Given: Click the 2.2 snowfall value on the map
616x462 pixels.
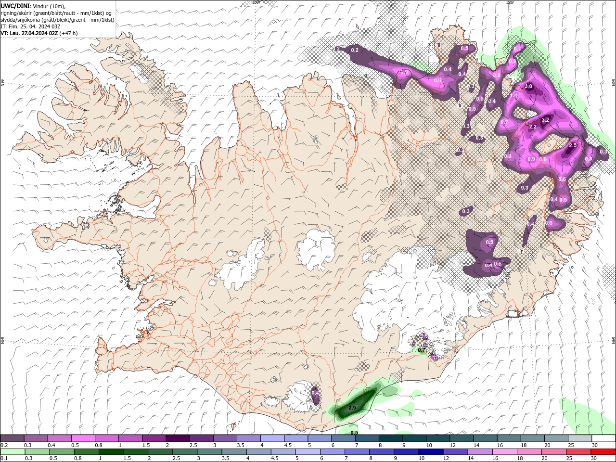Looking at the screenshot, I should [x=533, y=127].
